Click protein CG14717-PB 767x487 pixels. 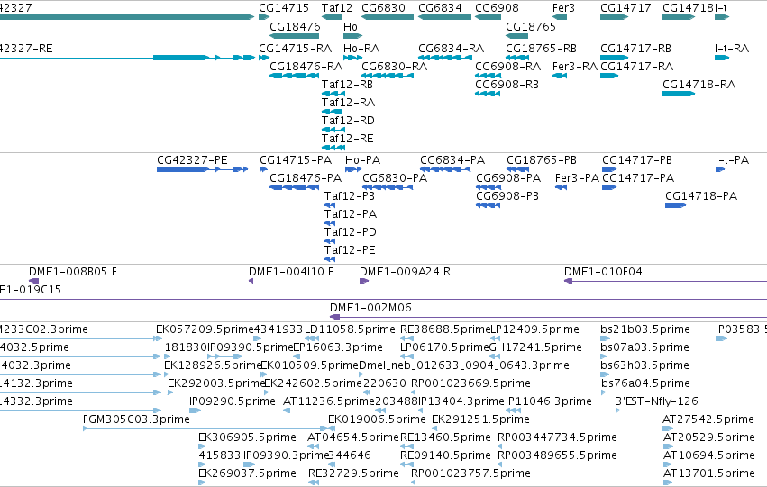(x=637, y=160)
